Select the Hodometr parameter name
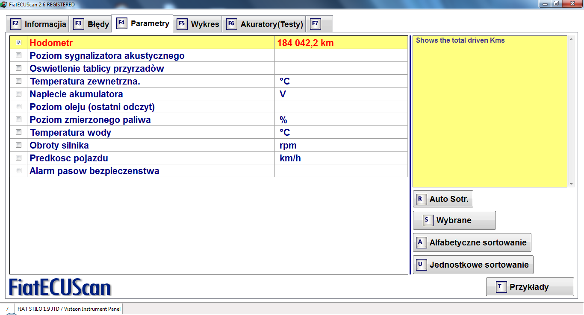Viewport: 584px width, 315px height. pos(51,43)
